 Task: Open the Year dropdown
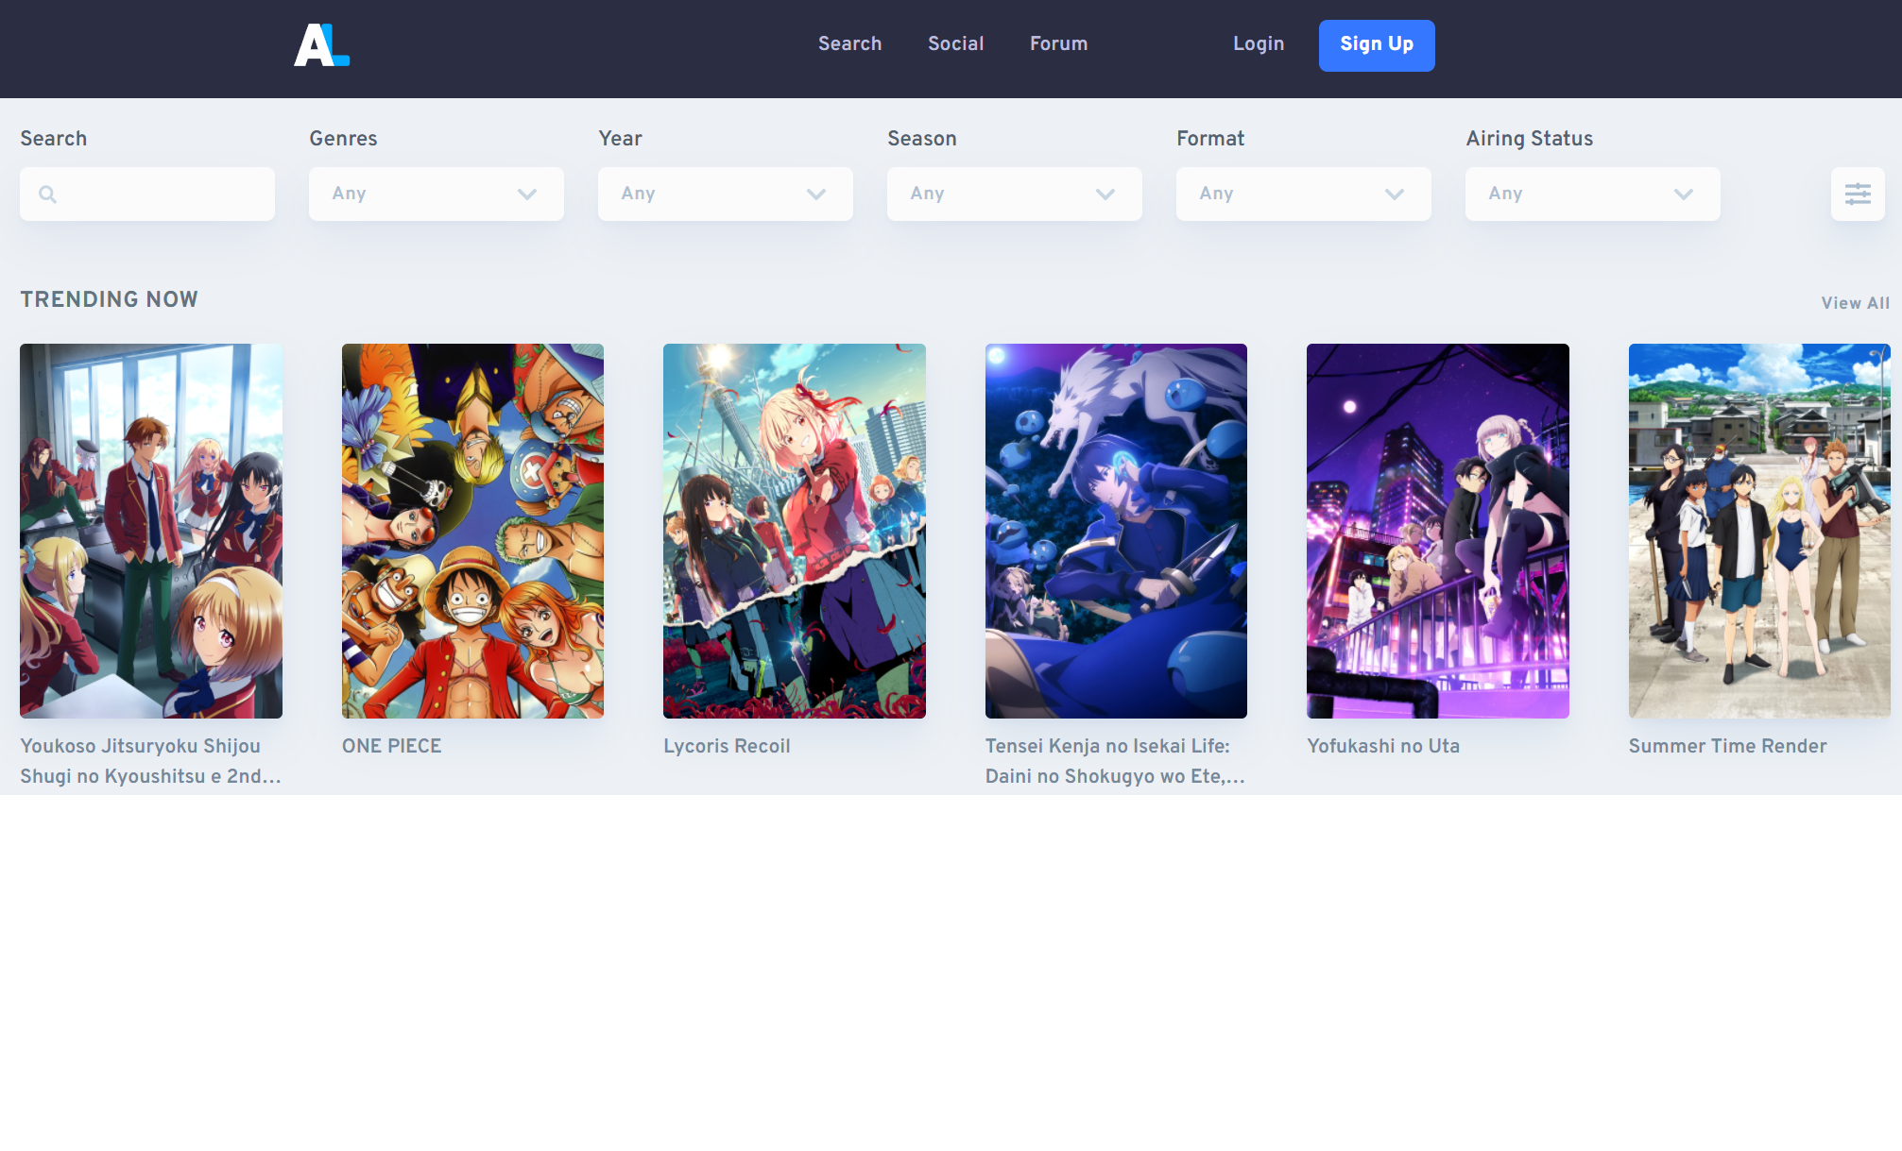tap(726, 194)
